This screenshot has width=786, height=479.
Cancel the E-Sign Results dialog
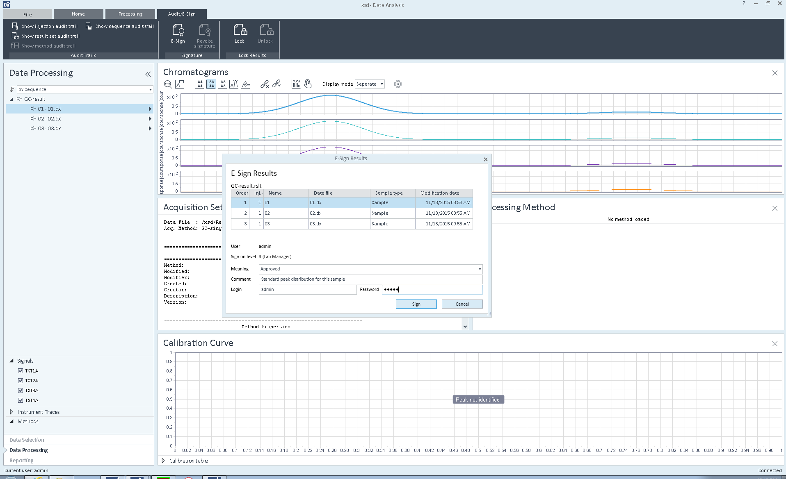[462, 304]
